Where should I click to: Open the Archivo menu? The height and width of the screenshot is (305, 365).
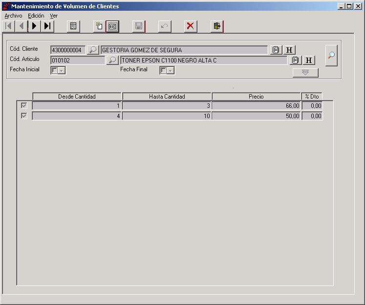[x=13, y=16]
